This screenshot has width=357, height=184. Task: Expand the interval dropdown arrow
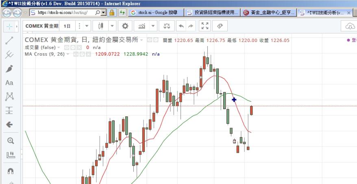click(x=87, y=26)
